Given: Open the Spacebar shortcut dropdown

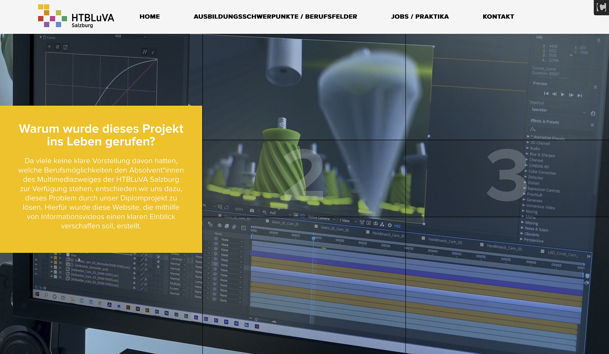Looking at the screenshot, I should [x=584, y=112].
